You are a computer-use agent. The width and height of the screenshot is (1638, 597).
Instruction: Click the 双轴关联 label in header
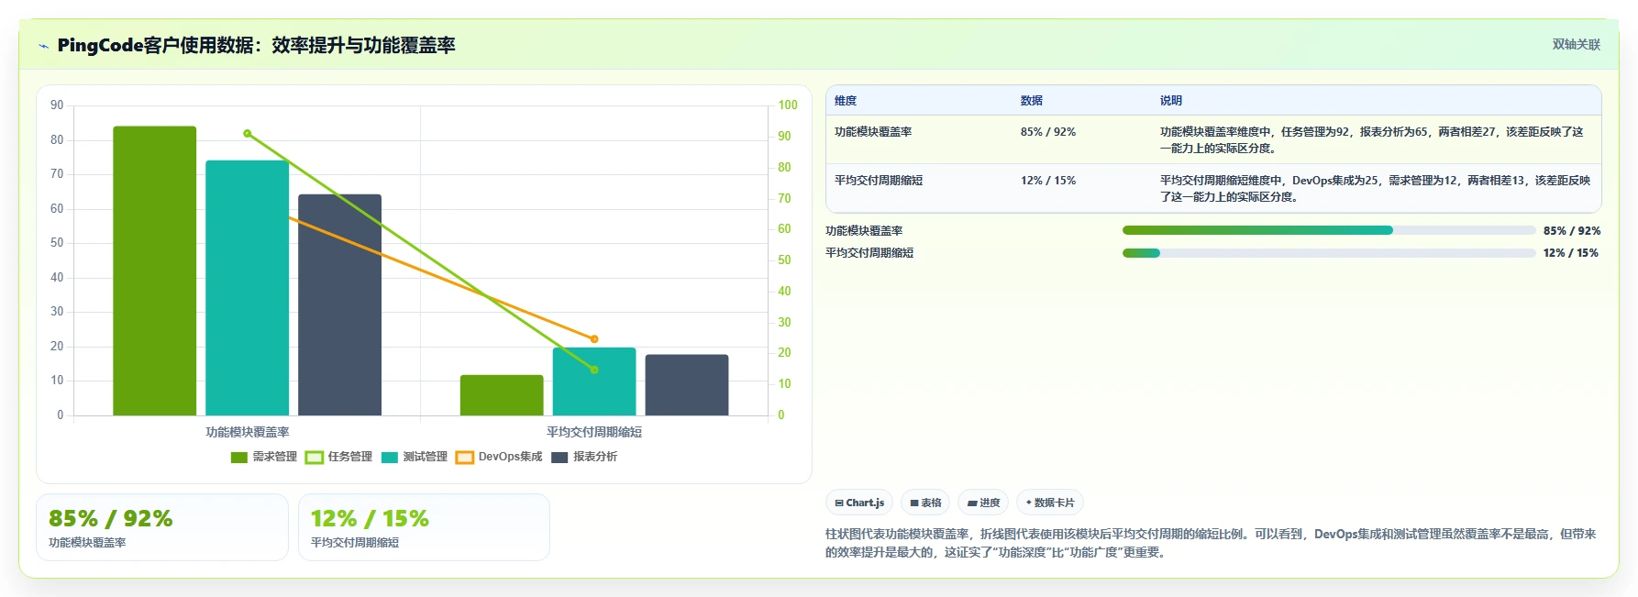point(1576,44)
